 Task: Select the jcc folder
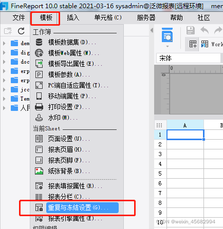(x=20, y=89)
